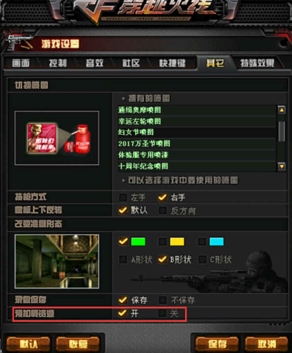The image size is (292, 353).
Task: Click the 保存 button
Action: click(217, 344)
